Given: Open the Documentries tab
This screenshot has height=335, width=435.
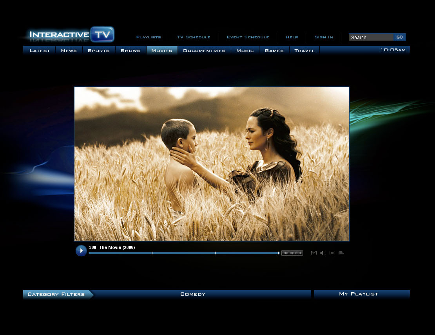Looking at the screenshot, I should [204, 50].
